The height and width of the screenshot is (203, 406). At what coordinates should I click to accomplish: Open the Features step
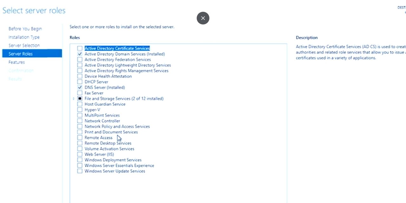point(16,62)
